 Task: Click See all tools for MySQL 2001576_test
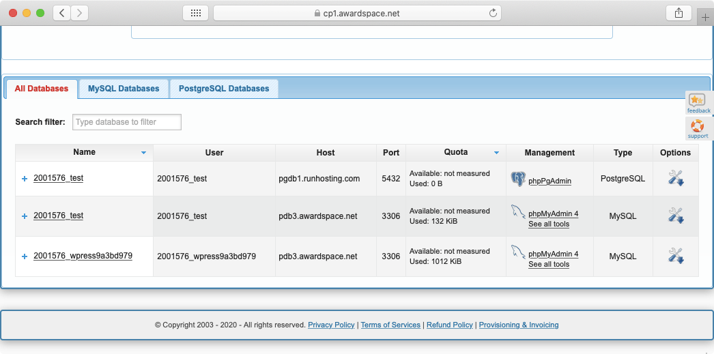[548, 224]
